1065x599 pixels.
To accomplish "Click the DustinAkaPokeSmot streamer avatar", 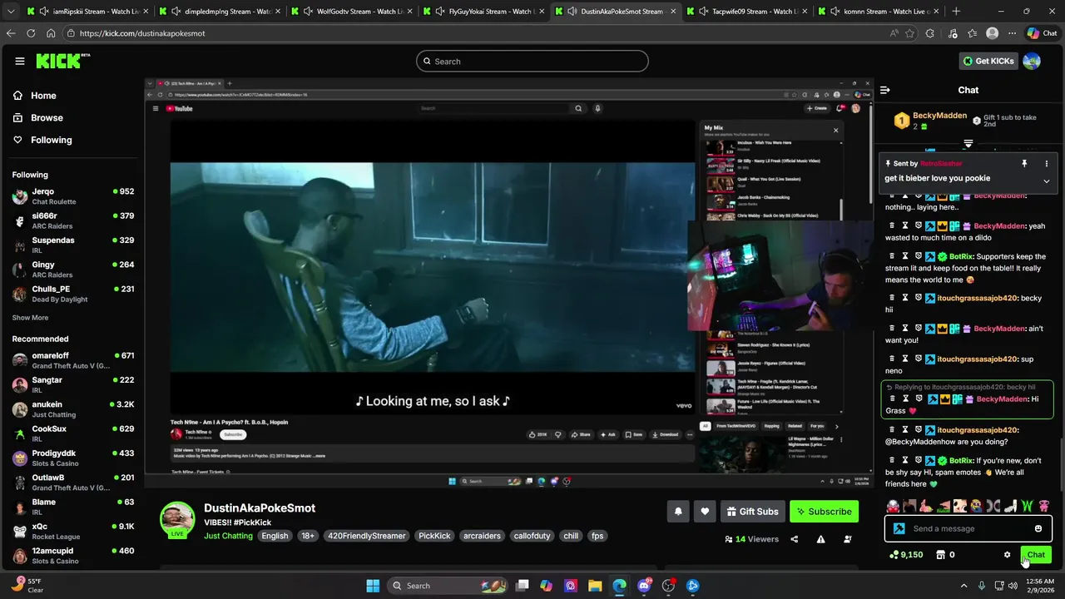I will (x=177, y=519).
